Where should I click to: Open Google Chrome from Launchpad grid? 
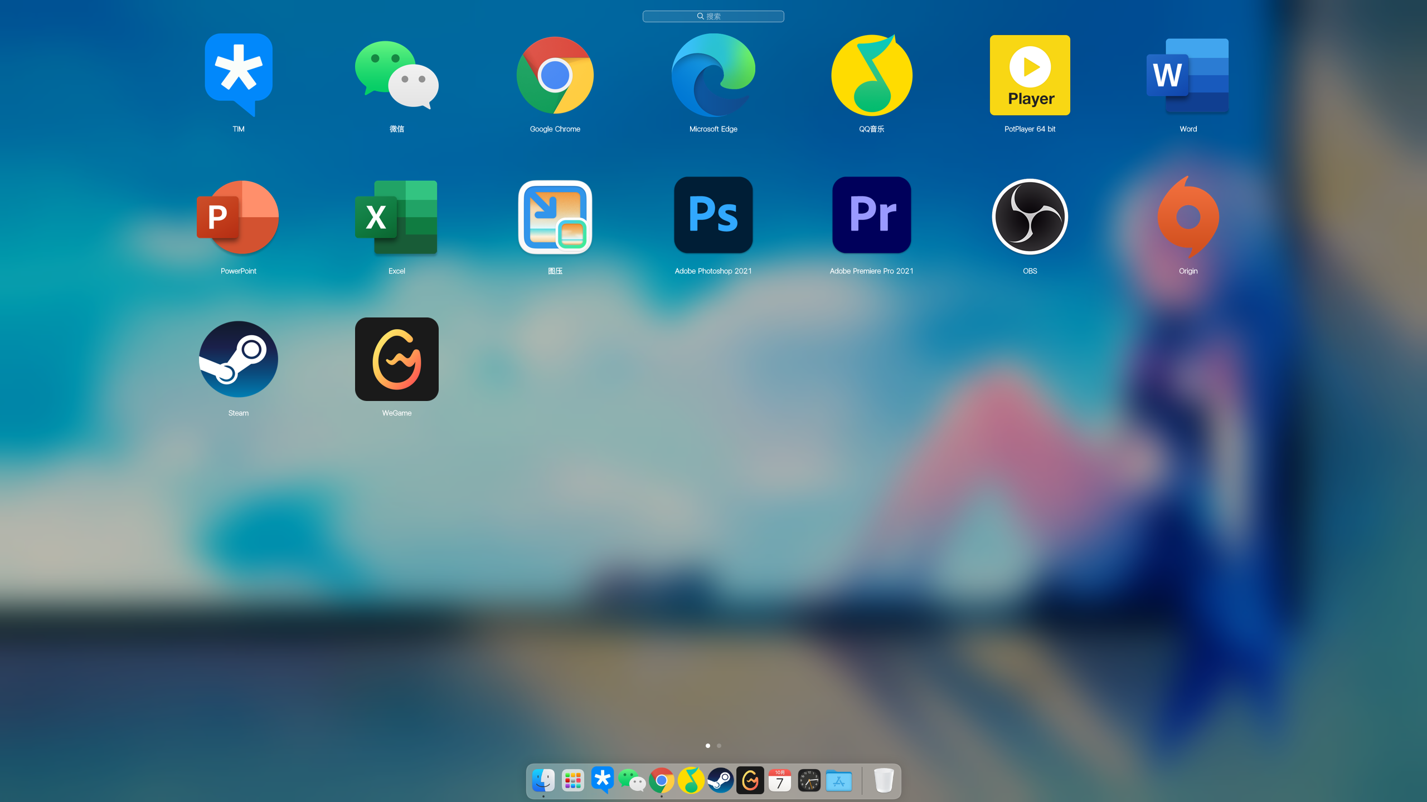[555, 75]
